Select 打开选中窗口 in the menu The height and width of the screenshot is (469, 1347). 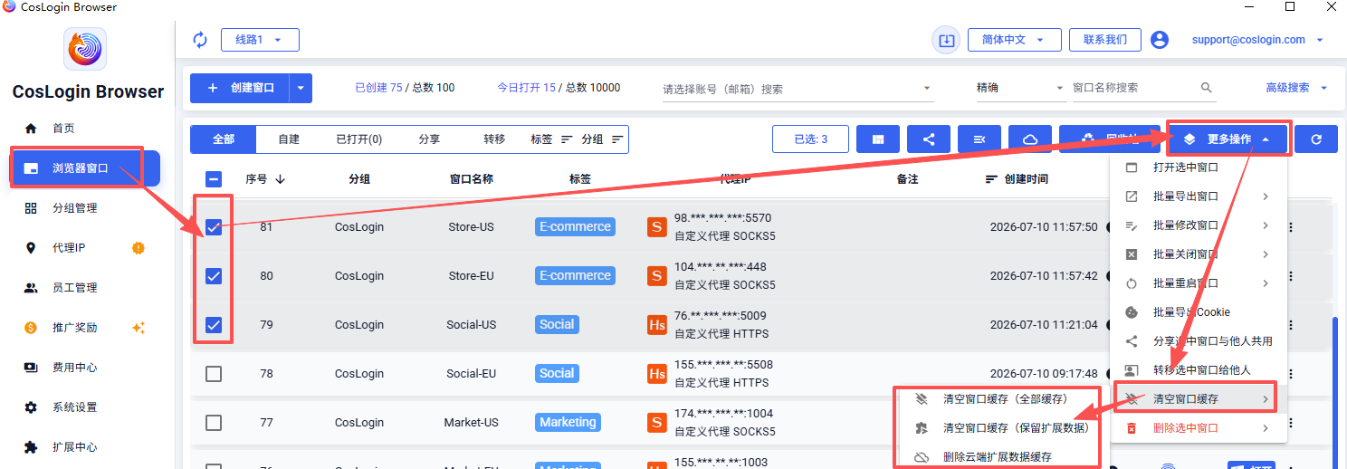point(1199,167)
